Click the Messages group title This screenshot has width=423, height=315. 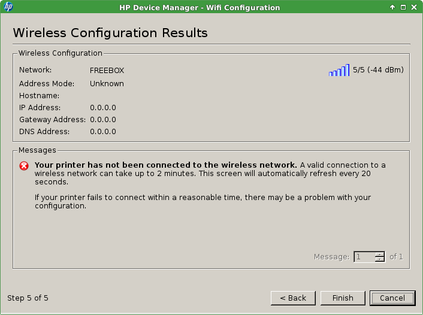(37, 150)
